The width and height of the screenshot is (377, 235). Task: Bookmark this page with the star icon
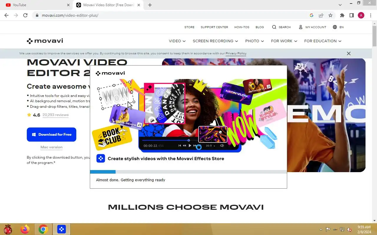(x=330, y=15)
